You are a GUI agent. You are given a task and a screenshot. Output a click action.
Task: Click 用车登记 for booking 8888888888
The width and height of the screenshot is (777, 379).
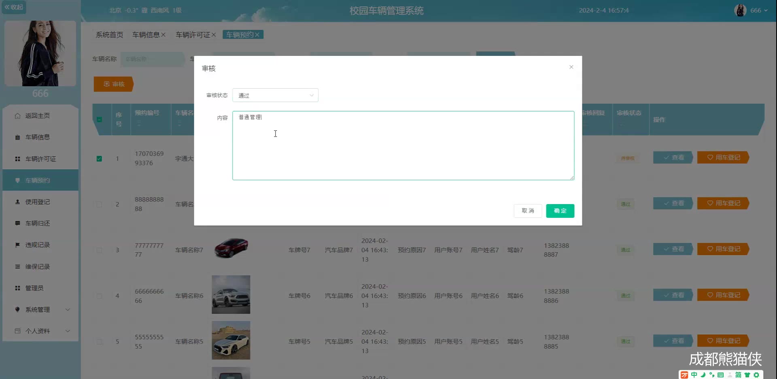tap(723, 203)
